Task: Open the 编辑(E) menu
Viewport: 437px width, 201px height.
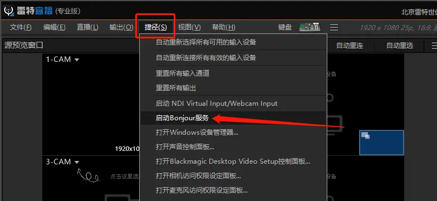Action: pos(55,27)
